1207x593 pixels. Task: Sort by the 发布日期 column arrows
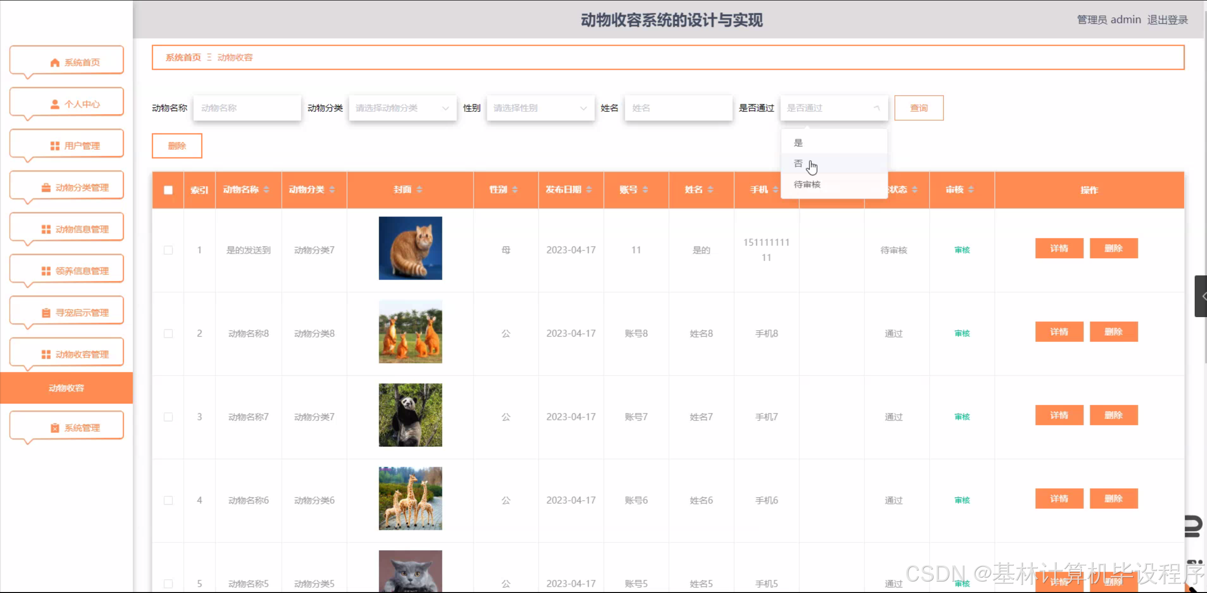589,190
